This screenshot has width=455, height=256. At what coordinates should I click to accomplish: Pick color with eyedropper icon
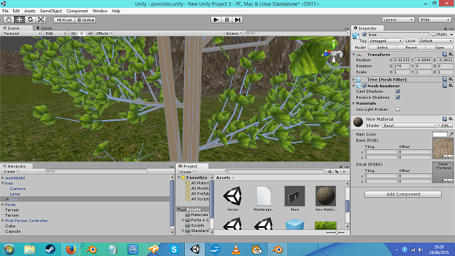[x=450, y=135]
